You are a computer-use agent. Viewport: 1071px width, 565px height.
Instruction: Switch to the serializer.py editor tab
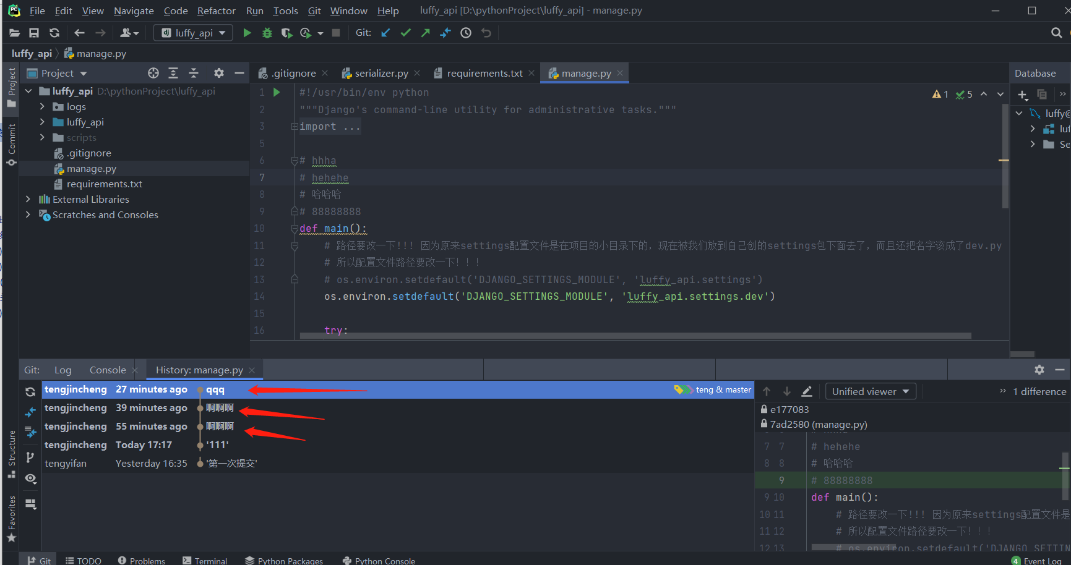(x=381, y=73)
